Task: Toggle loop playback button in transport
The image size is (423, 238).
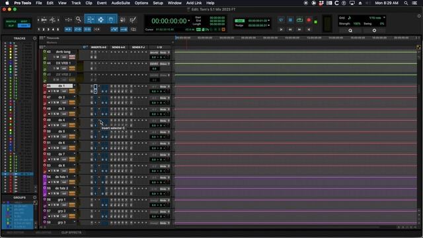Action: point(299,20)
